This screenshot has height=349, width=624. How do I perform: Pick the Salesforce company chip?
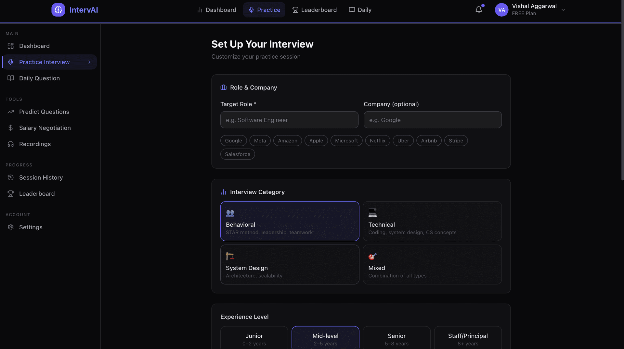click(x=238, y=154)
